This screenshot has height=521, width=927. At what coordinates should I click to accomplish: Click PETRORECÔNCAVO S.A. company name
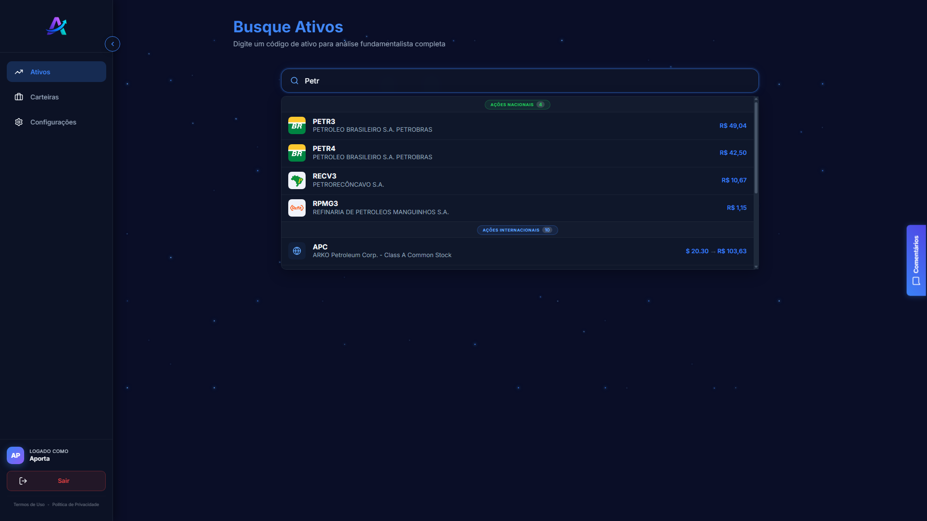[348, 185]
